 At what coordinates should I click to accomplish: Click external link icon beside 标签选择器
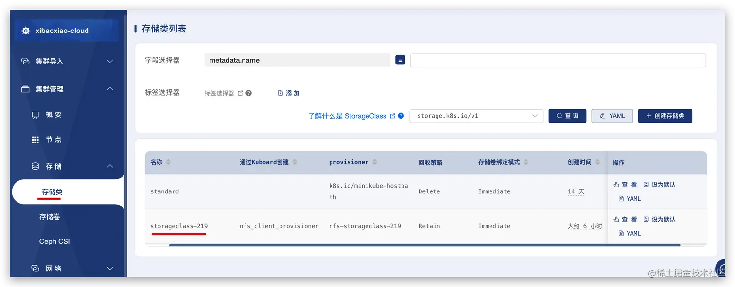coord(240,93)
